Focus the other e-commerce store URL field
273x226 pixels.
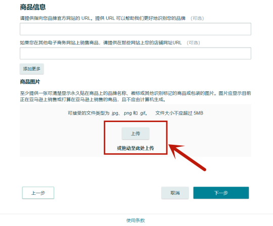pos(135,53)
